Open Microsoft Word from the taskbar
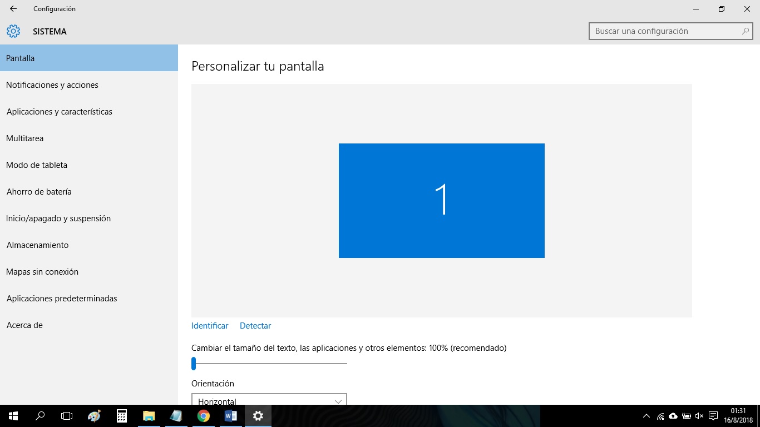 tap(230, 416)
